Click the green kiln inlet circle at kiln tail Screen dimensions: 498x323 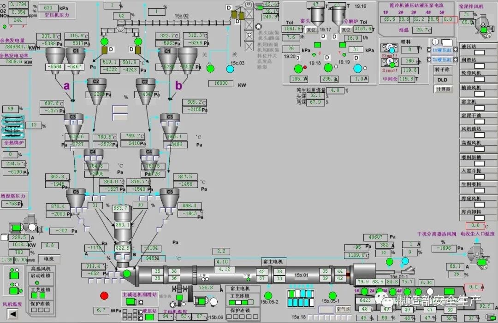point(127,273)
